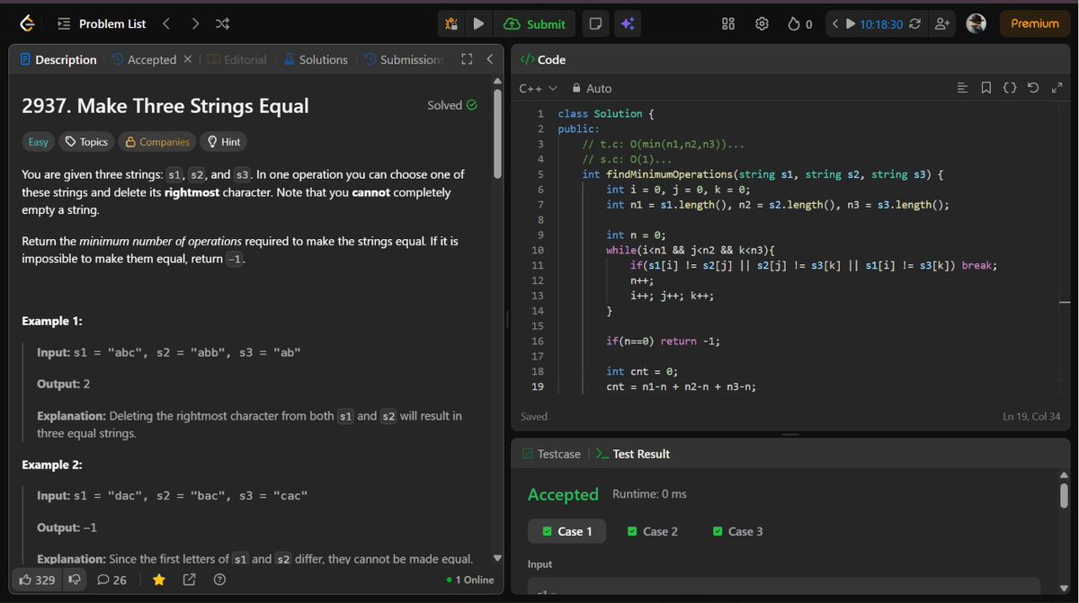This screenshot has height=603, width=1079.
Task: Place cursor on code line 16
Action: (664, 341)
